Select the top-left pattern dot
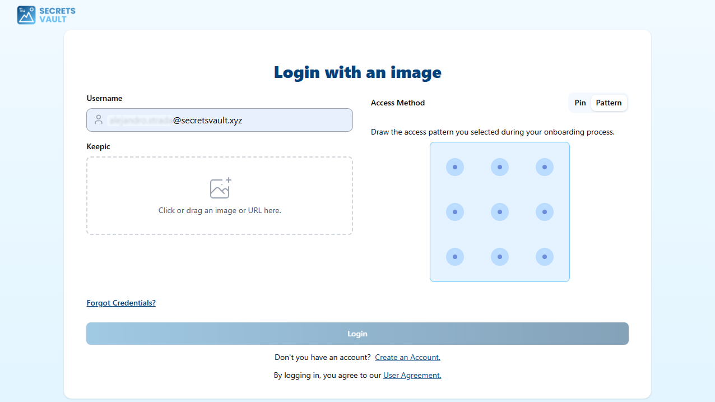The height and width of the screenshot is (402, 715). 455,167
